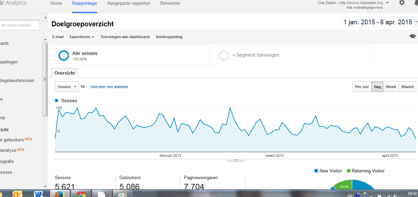This screenshot has height=197, width=418.
Task: Click the help icon in system tray
Action: (x=357, y=195)
